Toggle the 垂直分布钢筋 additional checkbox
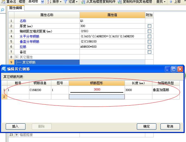Viewport: 186px width, 142px height. coord(149,41)
